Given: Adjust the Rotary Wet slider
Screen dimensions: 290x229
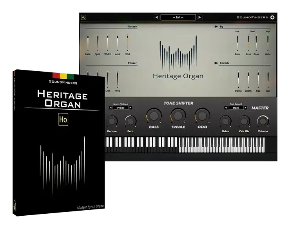Looking at the screenshot, I should (127, 43).
